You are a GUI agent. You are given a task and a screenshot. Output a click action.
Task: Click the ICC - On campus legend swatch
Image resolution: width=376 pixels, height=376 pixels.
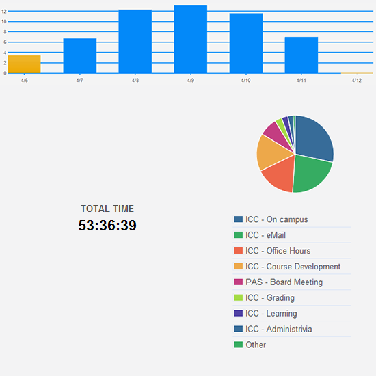tap(238, 219)
